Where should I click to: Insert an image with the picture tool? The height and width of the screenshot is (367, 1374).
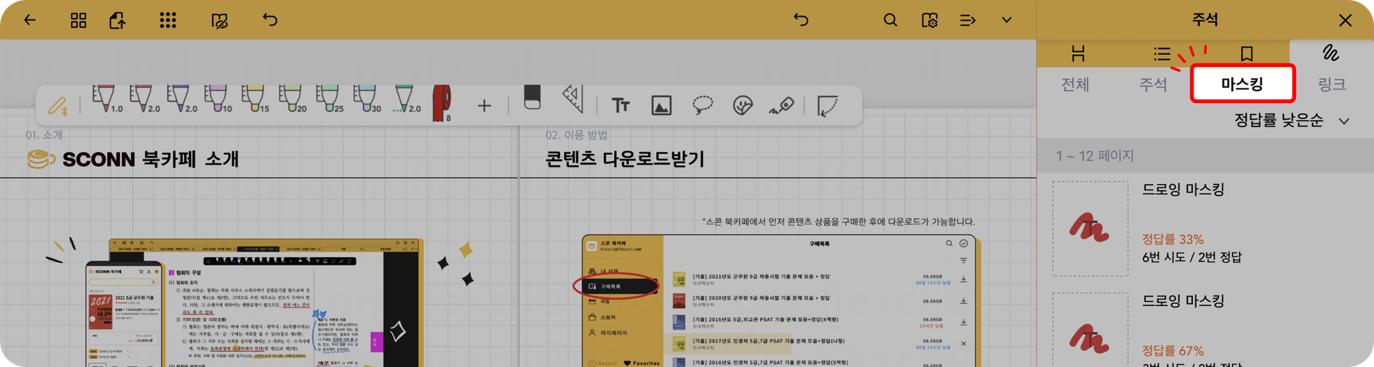pos(662,105)
